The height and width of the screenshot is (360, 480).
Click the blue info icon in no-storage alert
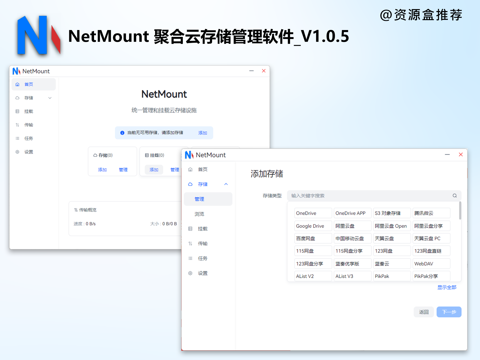(x=122, y=133)
